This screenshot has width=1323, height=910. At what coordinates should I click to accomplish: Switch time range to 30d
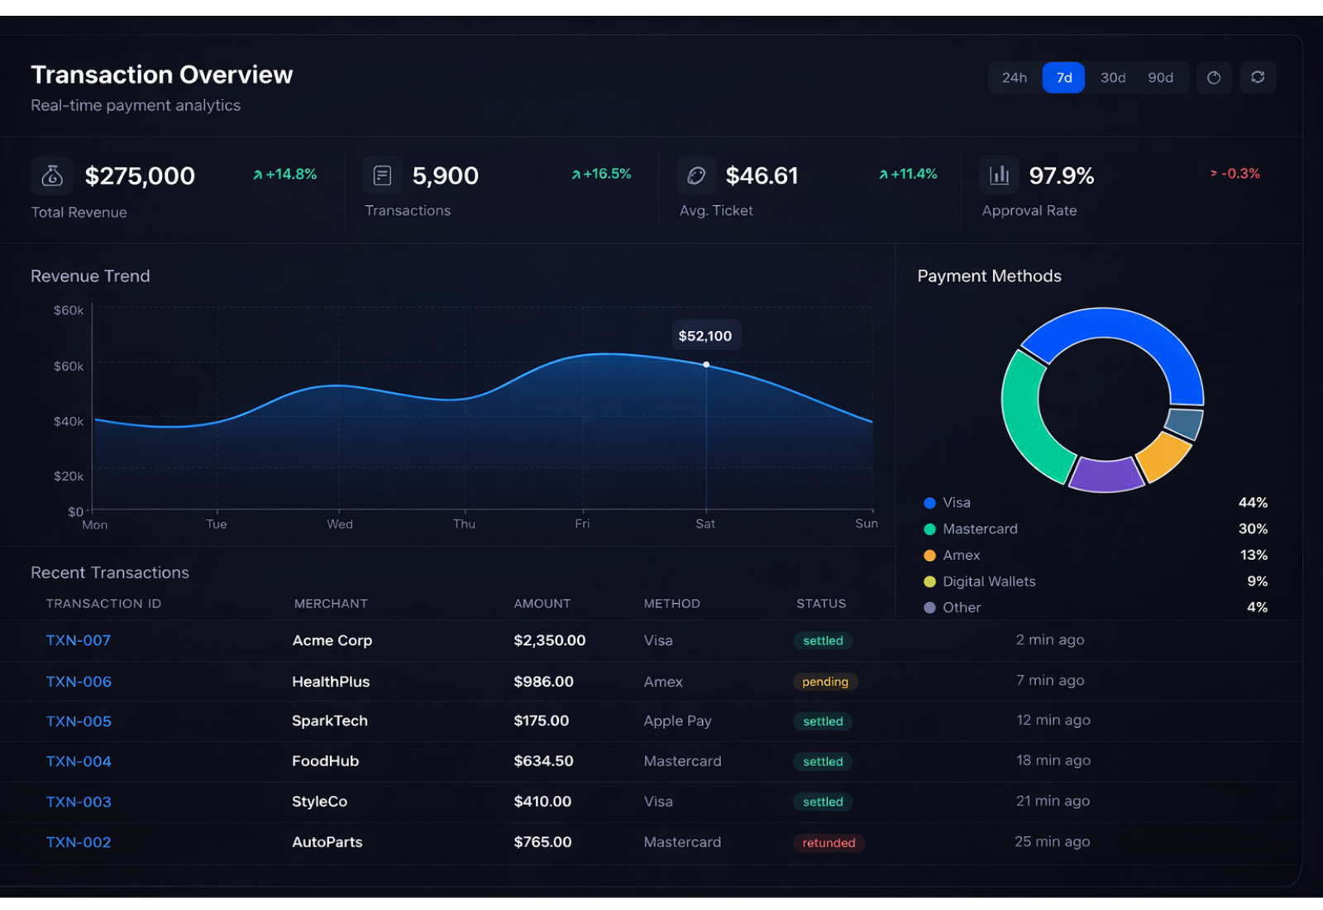click(x=1112, y=78)
